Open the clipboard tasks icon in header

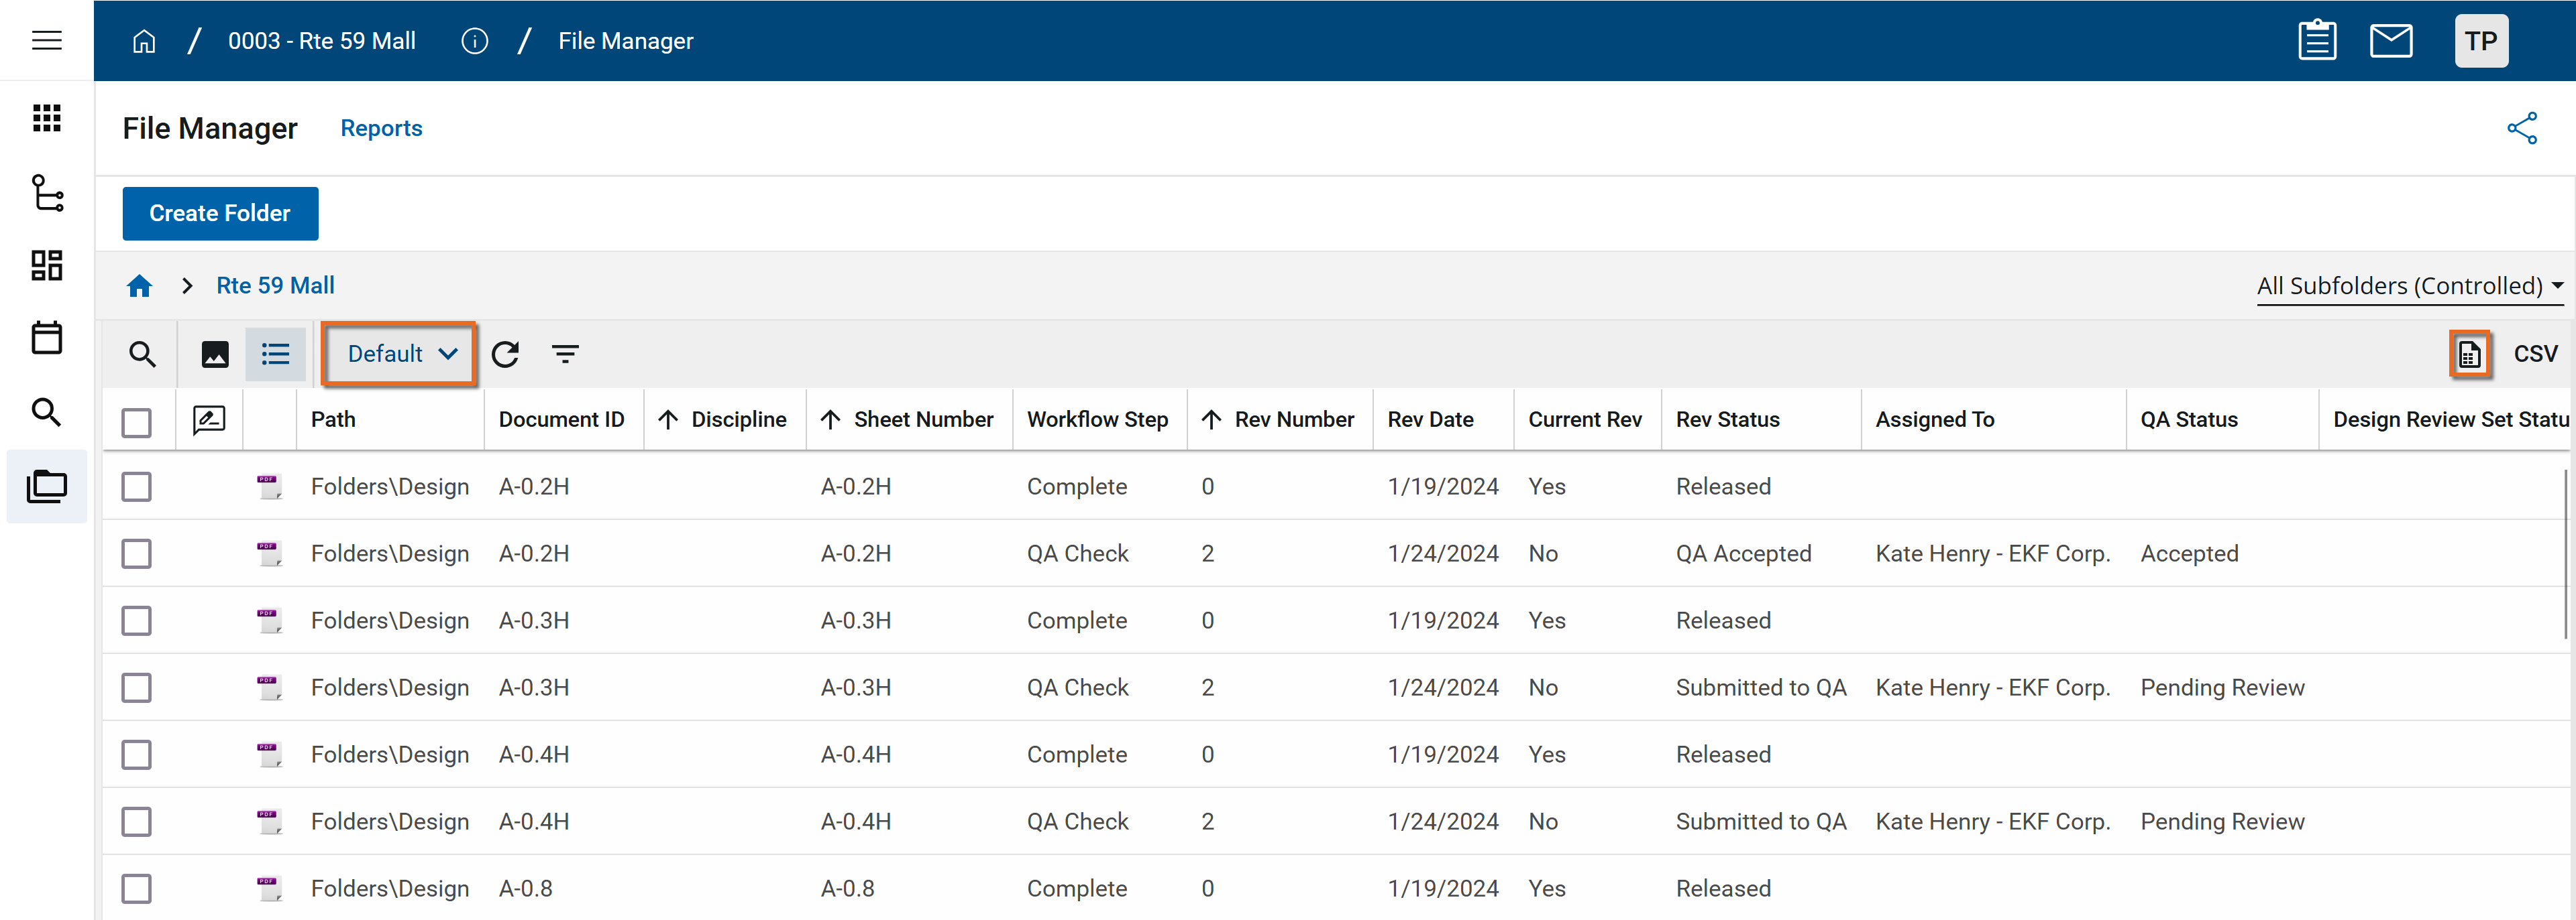pos(2317,41)
